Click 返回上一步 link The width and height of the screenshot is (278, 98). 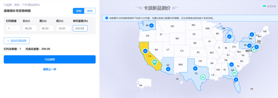(50, 69)
